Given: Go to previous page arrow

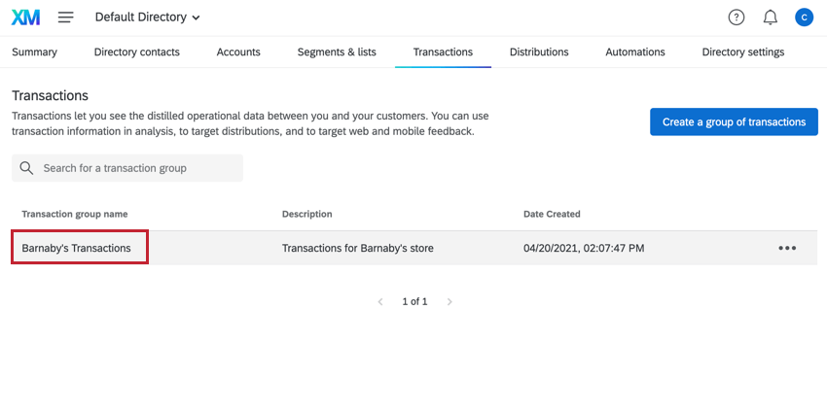Looking at the screenshot, I should (x=380, y=302).
